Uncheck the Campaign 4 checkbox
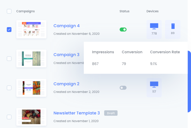Image resolution: width=191 pixels, height=128 pixels. 9,30
